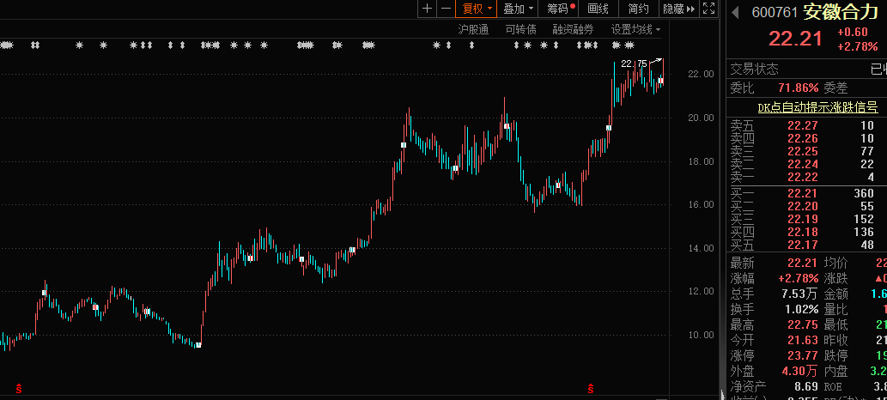The height and width of the screenshot is (400, 887).
Task: Expand the 叠加 overlay dropdown
Action: pyautogui.click(x=519, y=9)
